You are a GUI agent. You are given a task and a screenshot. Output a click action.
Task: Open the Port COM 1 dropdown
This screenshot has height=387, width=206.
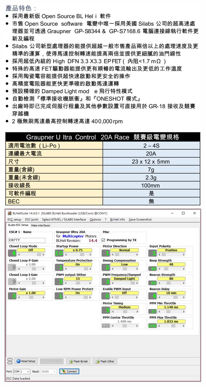click(22, 372)
